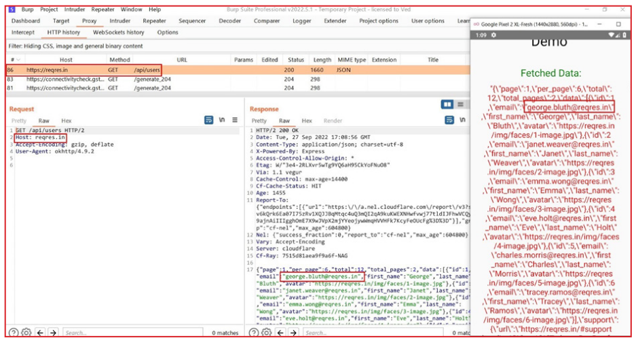
Task: Switch Response view to Raw
Action: tap(284, 121)
